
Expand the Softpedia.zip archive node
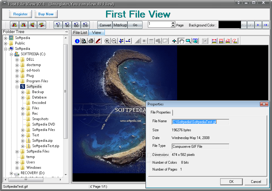[23, 141]
